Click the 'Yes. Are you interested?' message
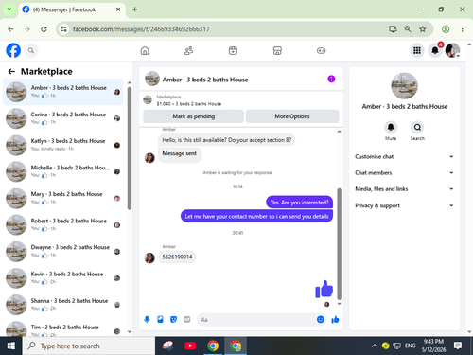Image resolution: width=473 pixels, height=355 pixels. [299, 203]
